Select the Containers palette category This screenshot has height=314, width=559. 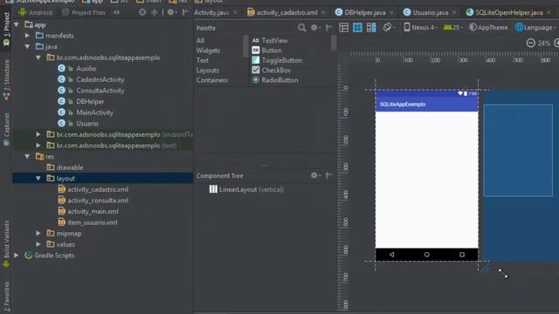tap(211, 80)
